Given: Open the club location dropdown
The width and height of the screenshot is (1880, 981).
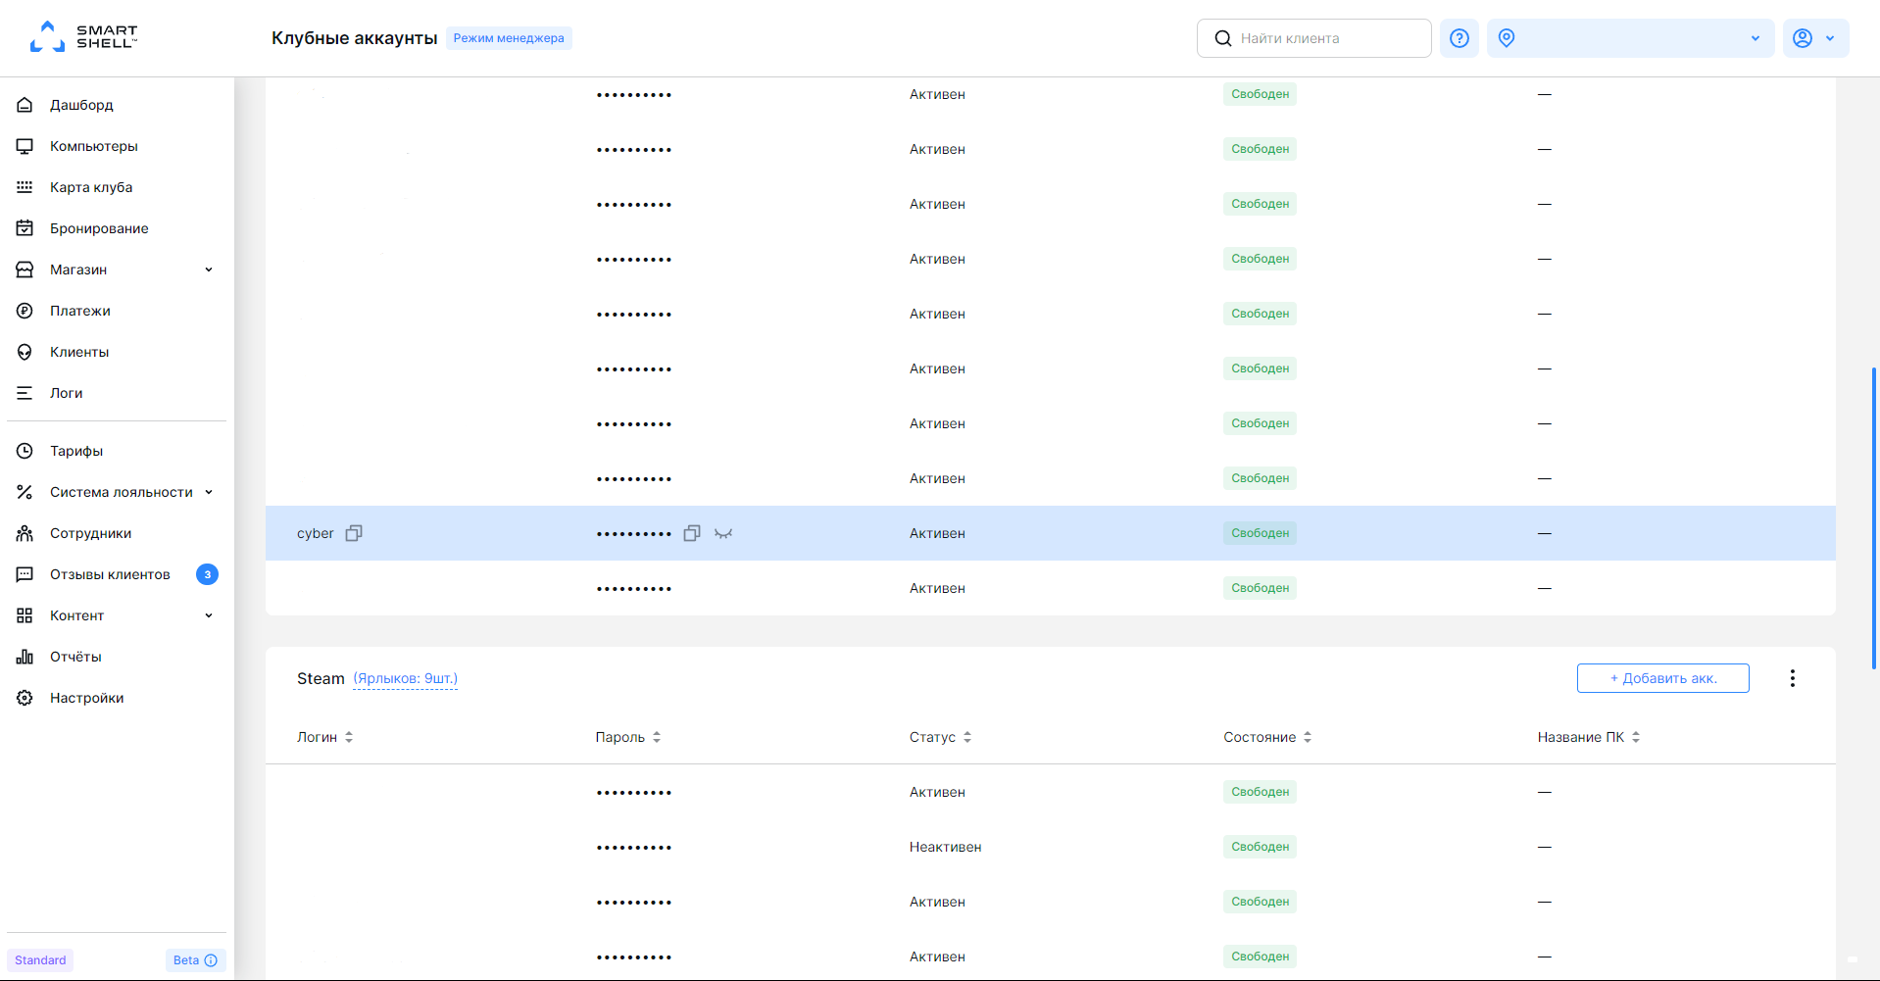Looking at the screenshot, I should click(x=1630, y=38).
